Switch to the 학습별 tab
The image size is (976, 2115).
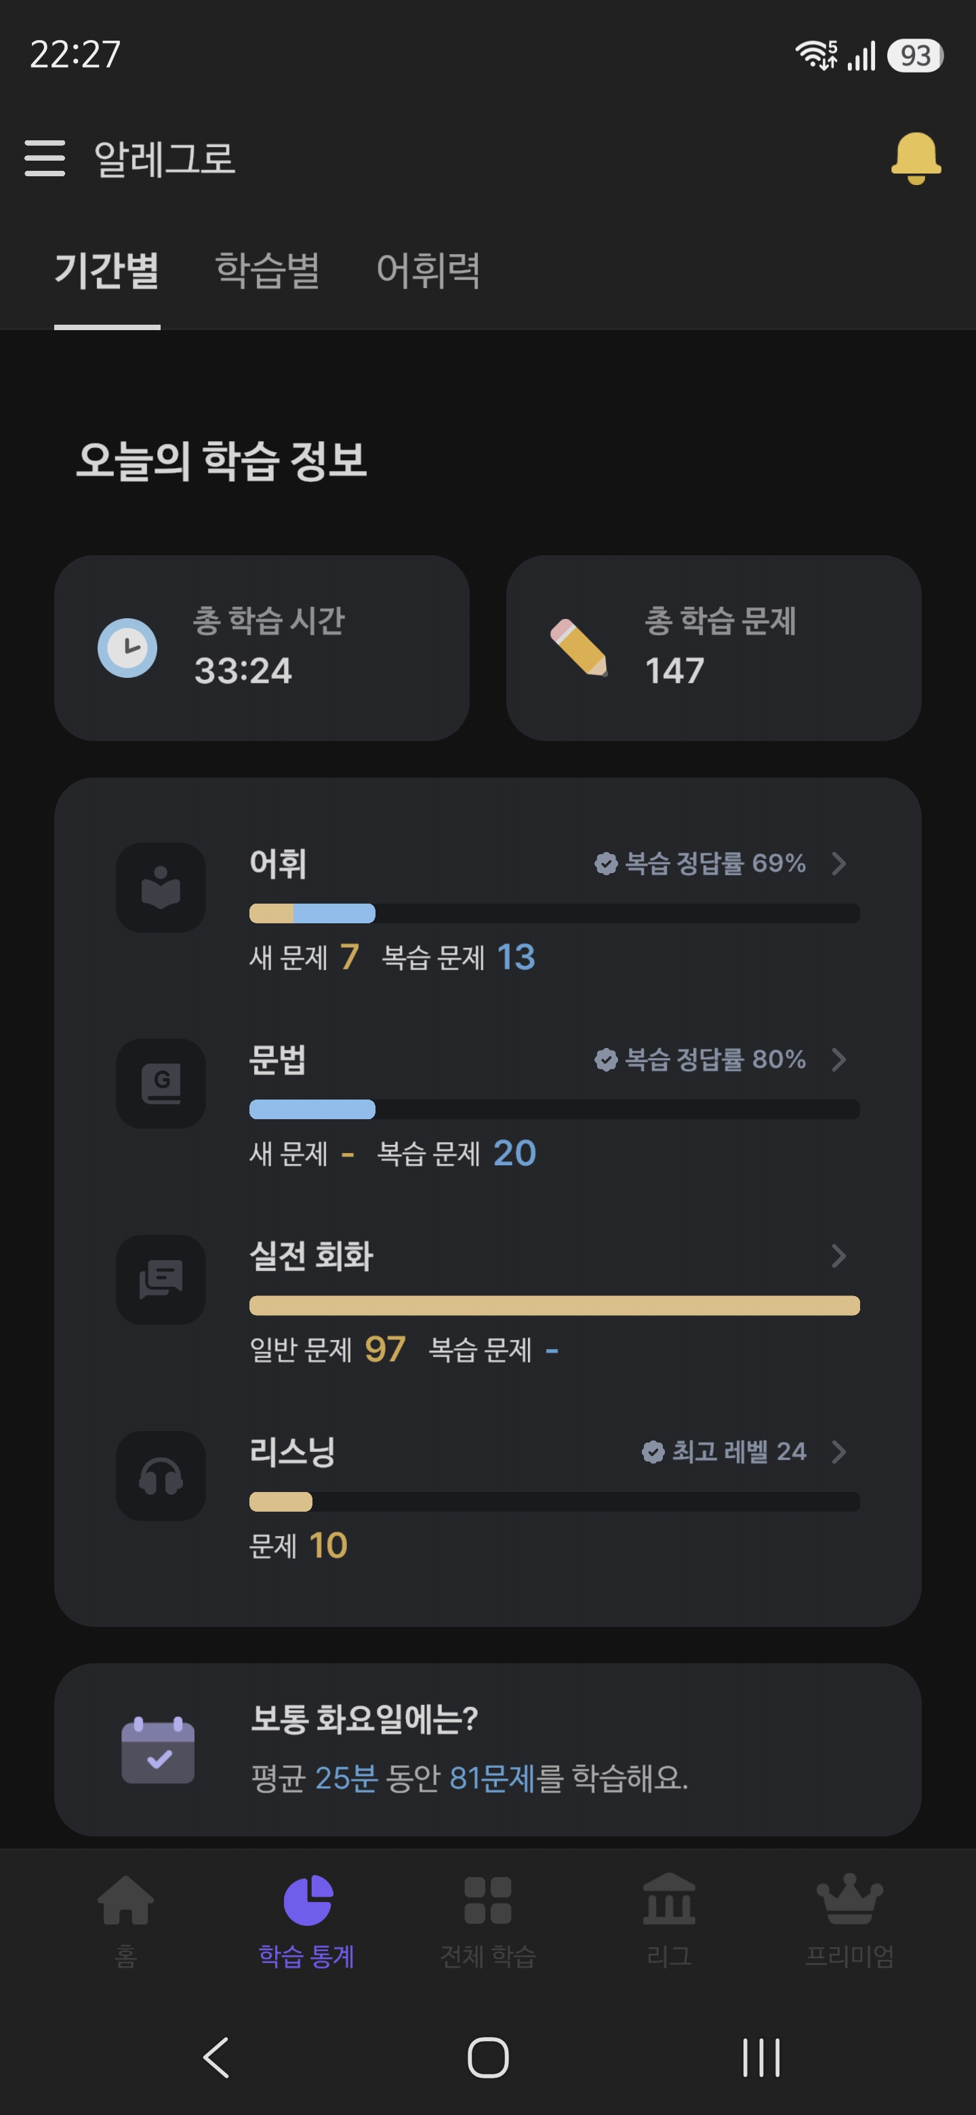[x=268, y=270]
